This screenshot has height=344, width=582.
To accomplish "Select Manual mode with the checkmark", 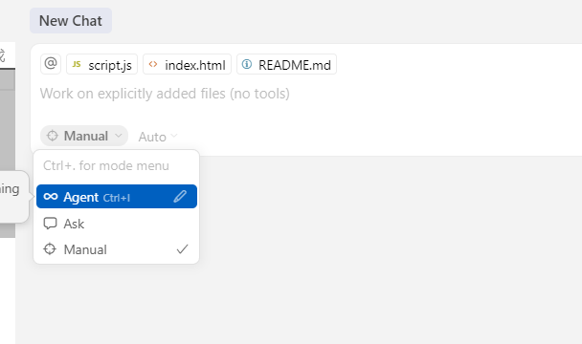I will 116,249.
